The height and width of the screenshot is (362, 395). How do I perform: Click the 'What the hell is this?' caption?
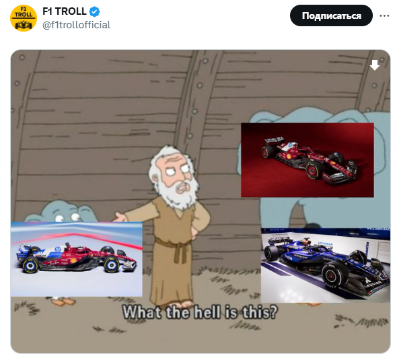pyautogui.click(x=200, y=312)
